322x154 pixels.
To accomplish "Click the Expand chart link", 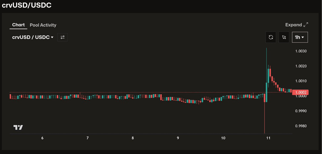I will click(293, 25).
